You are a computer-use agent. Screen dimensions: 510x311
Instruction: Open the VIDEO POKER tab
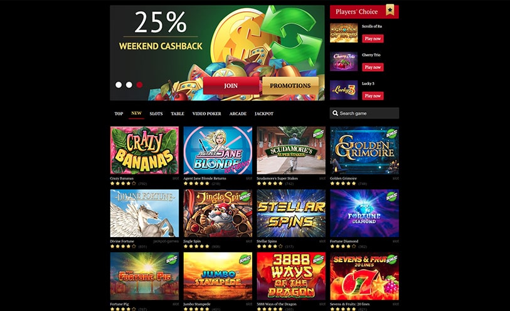tap(206, 113)
